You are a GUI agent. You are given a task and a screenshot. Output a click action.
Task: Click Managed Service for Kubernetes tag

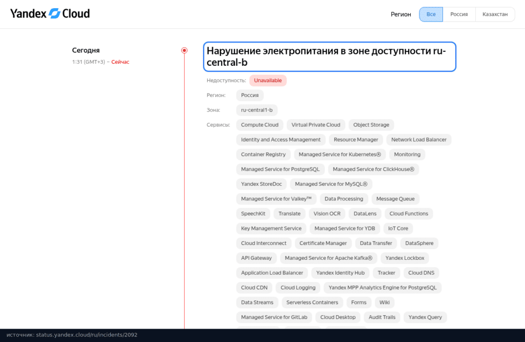[x=340, y=154]
